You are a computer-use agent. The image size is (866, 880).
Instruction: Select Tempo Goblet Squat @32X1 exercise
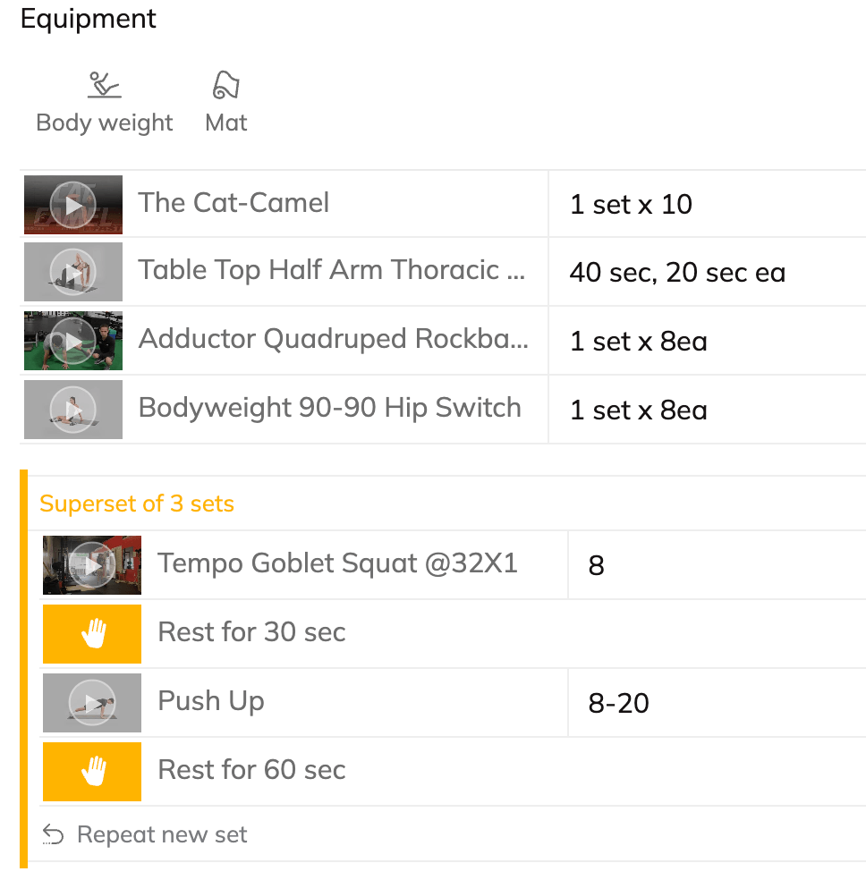pyautogui.click(x=337, y=563)
